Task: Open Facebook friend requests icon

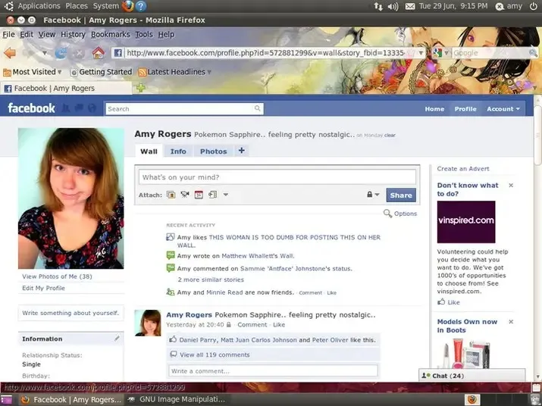Action: pos(66,108)
